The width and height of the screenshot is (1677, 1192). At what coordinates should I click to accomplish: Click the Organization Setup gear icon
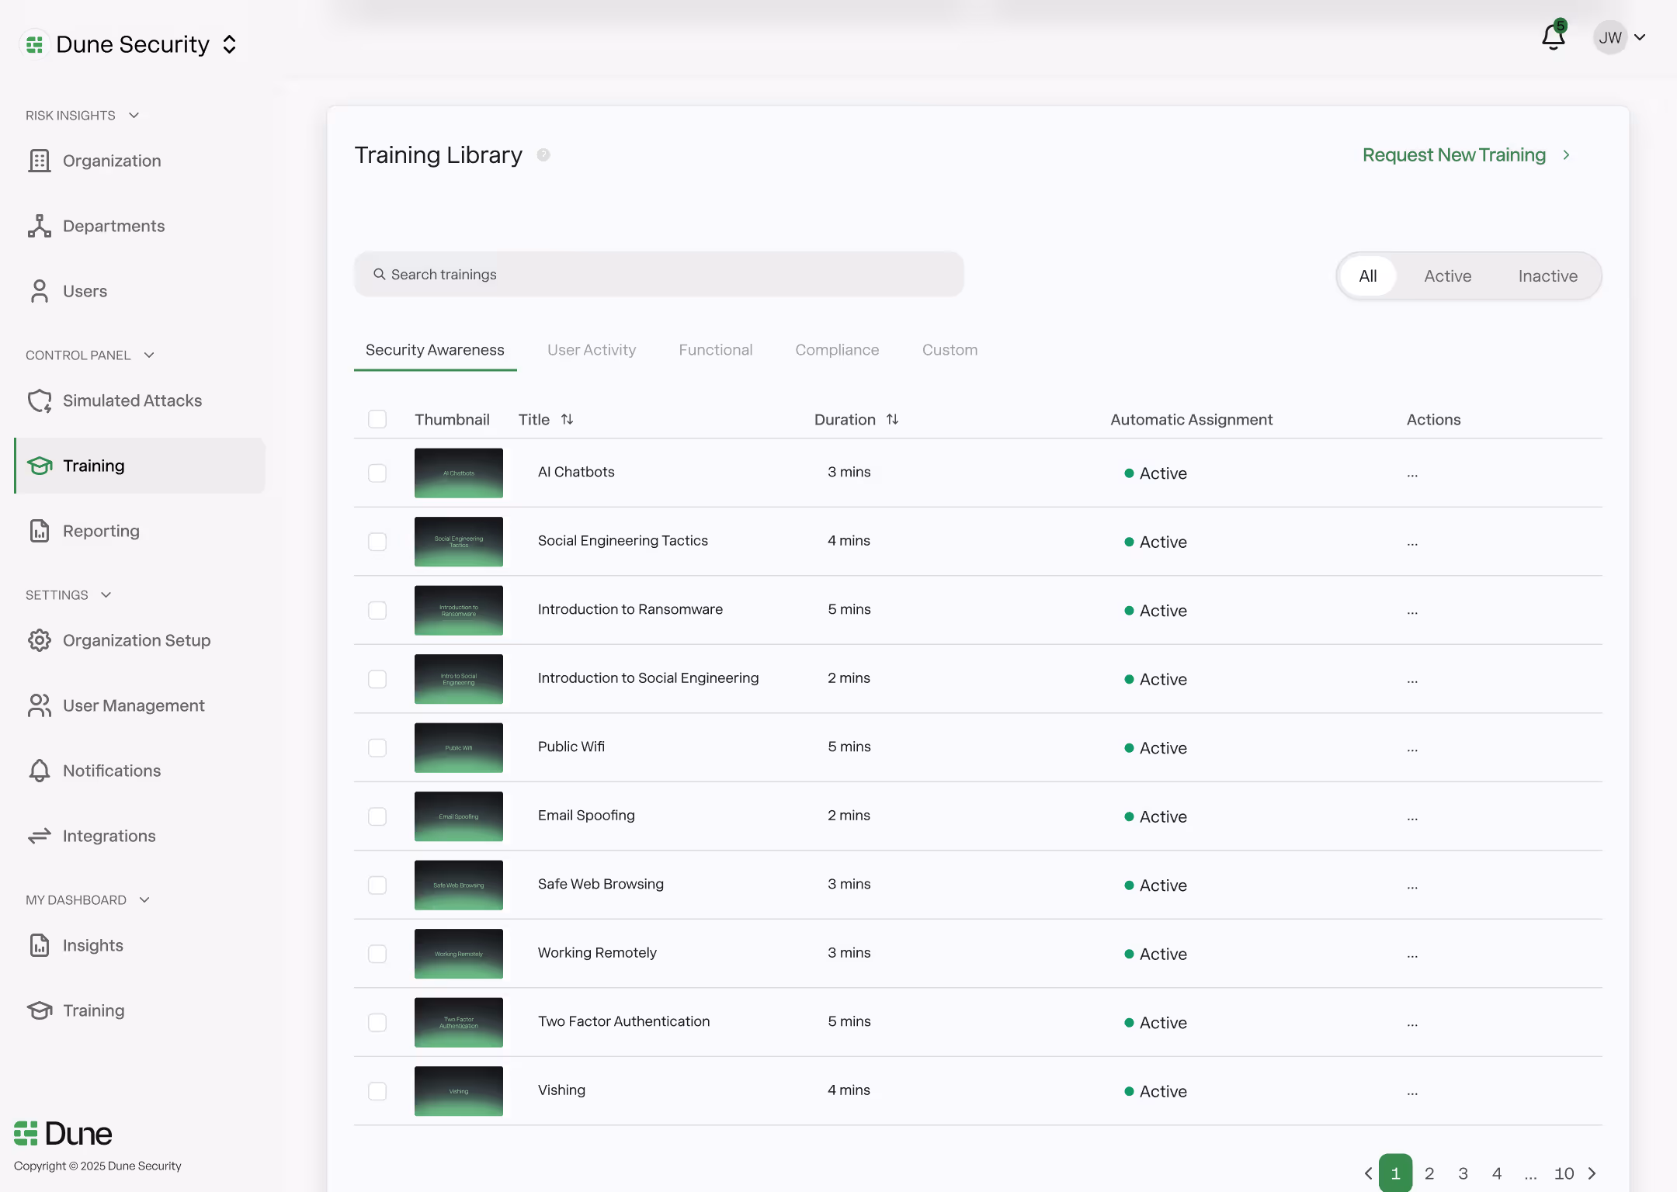(40, 640)
